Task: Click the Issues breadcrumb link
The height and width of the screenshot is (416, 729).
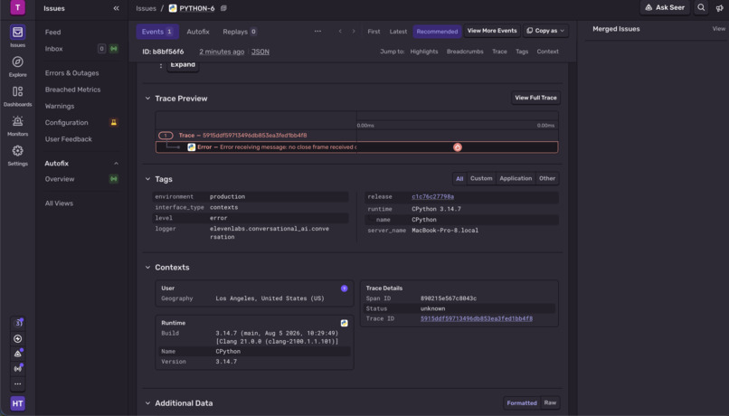Action: (x=146, y=8)
